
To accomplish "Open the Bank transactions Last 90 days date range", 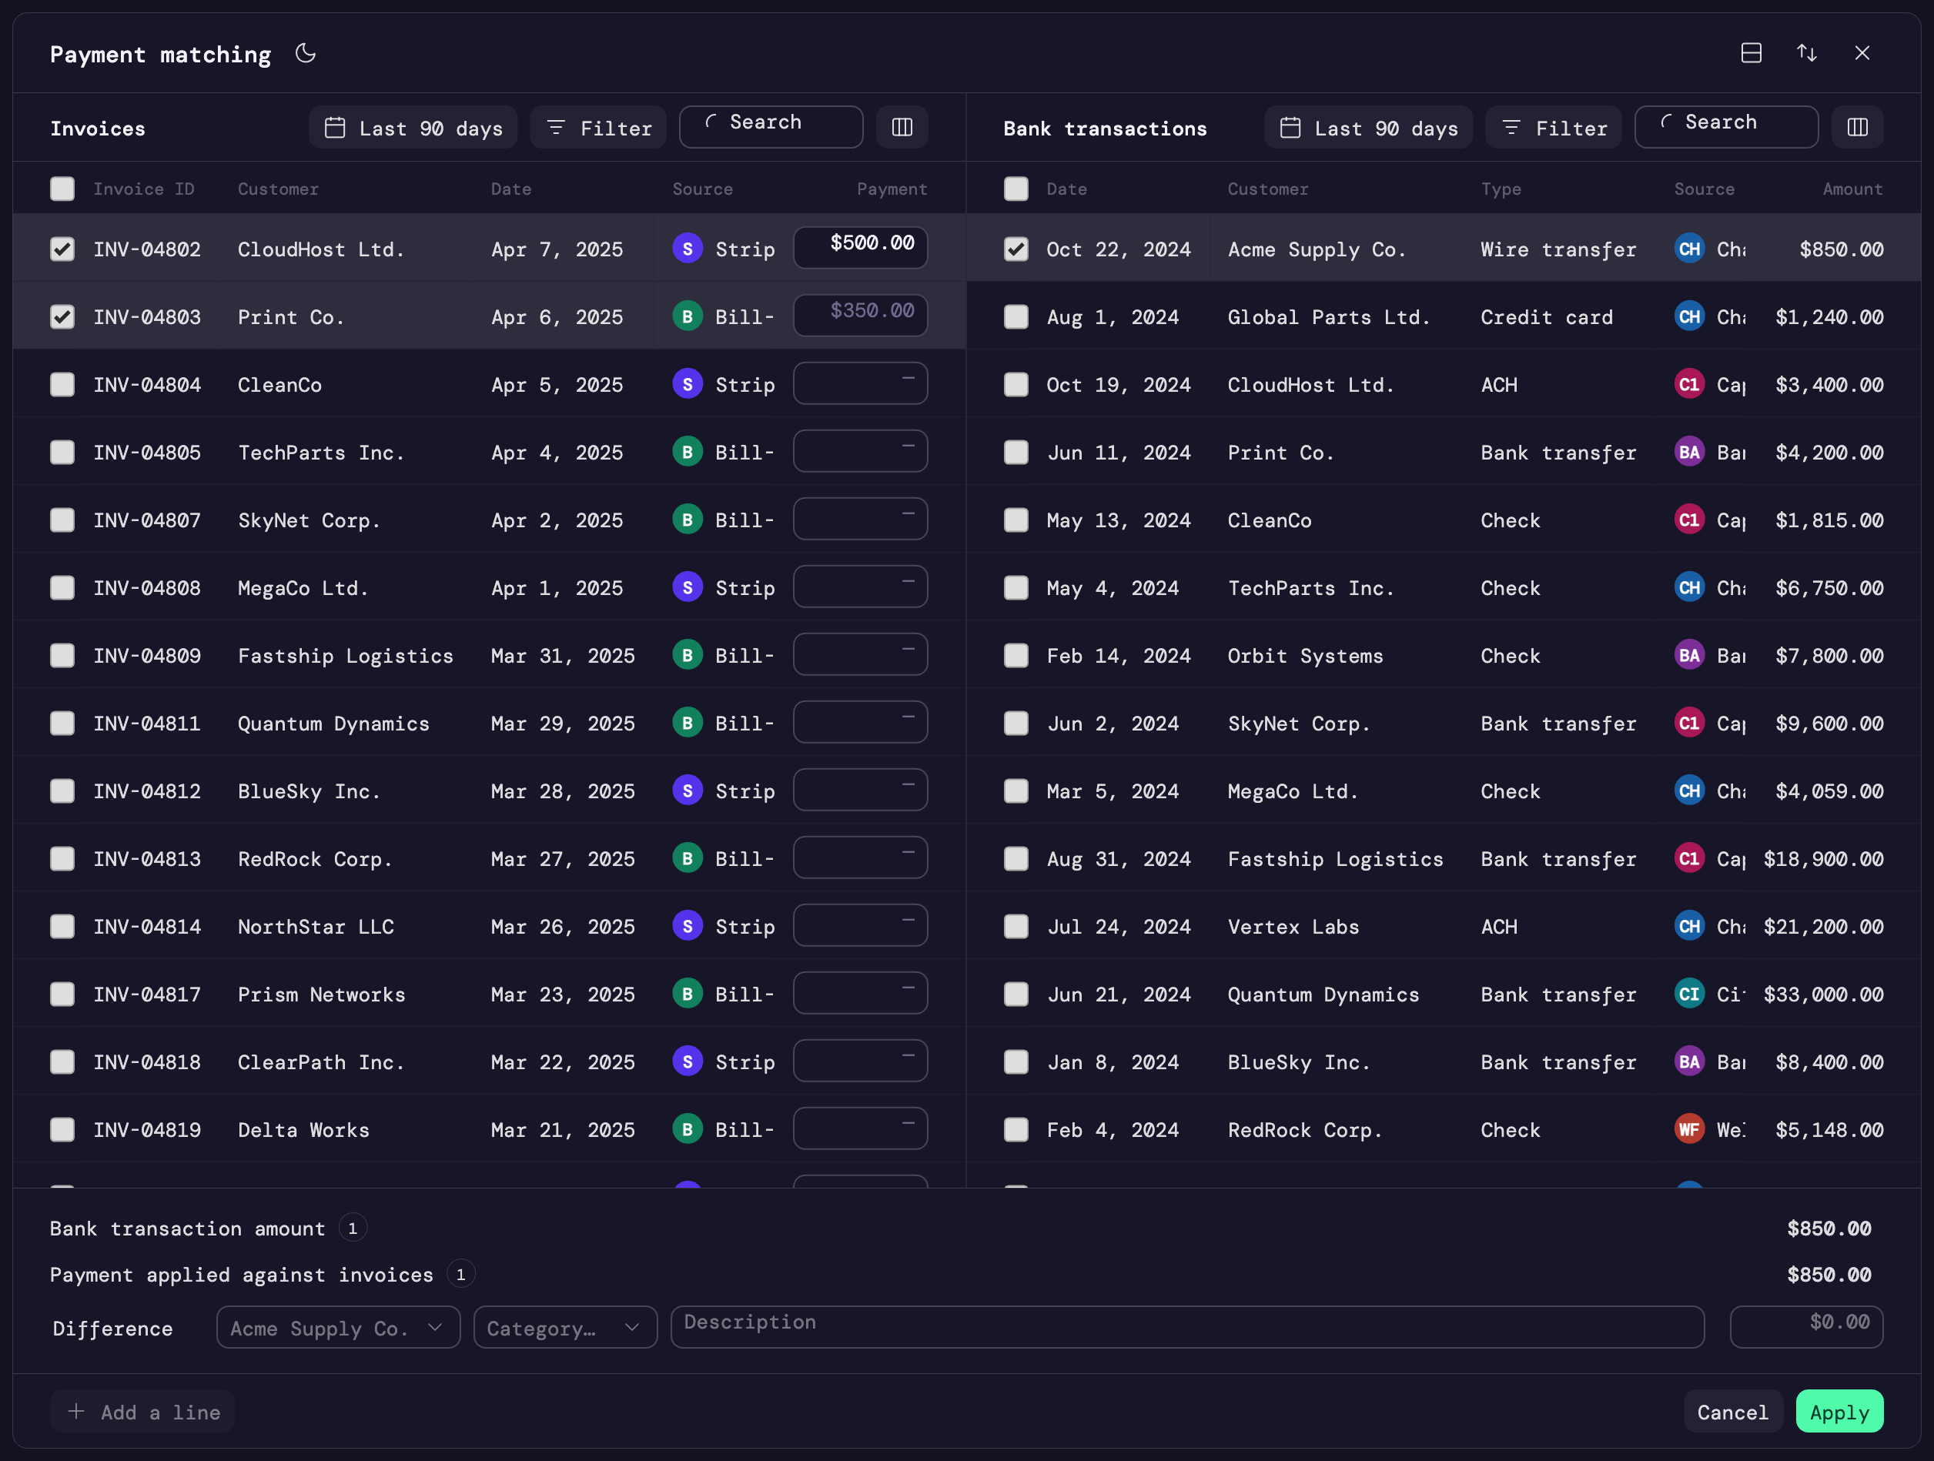I will (x=1368, y=128).
